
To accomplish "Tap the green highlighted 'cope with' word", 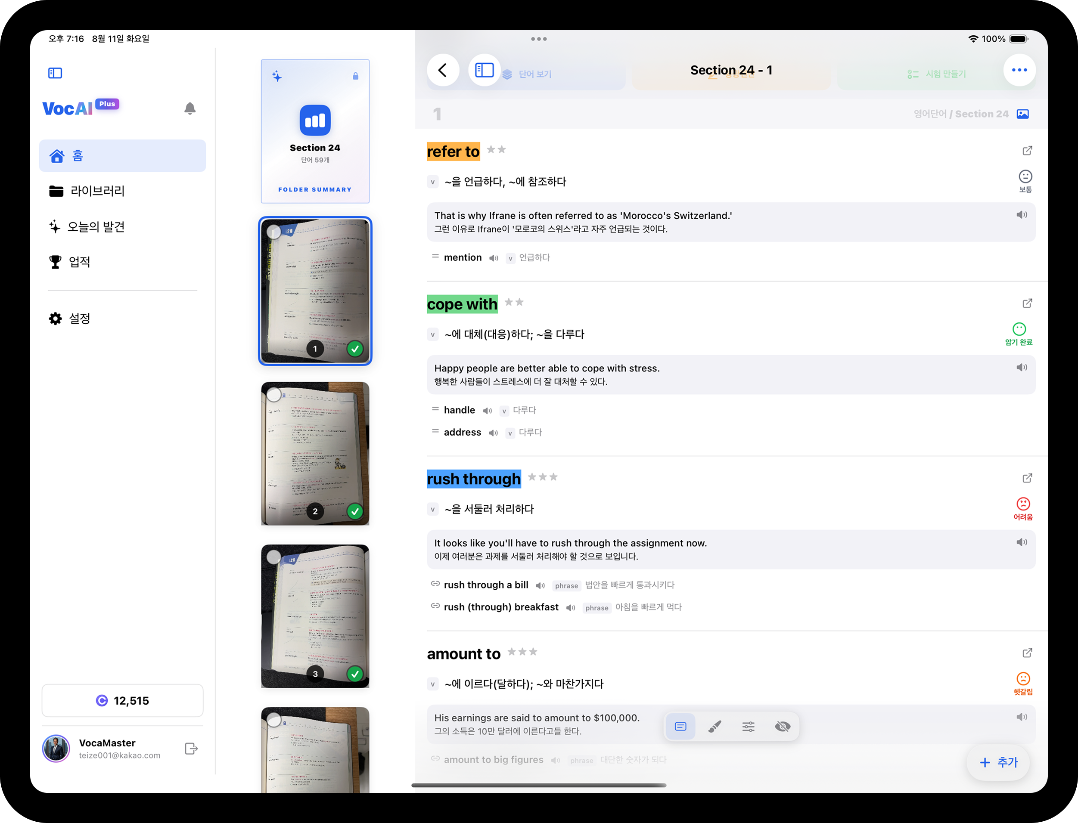I will 462,304.
